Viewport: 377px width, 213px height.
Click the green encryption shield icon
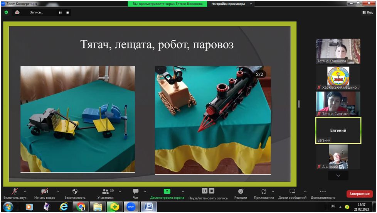point(6,12)
